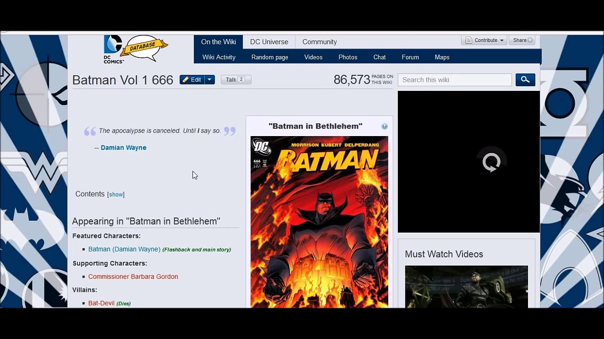This screenshot has height=339, width=604.
Task: Open the Chat menu item
Action: 379,57
